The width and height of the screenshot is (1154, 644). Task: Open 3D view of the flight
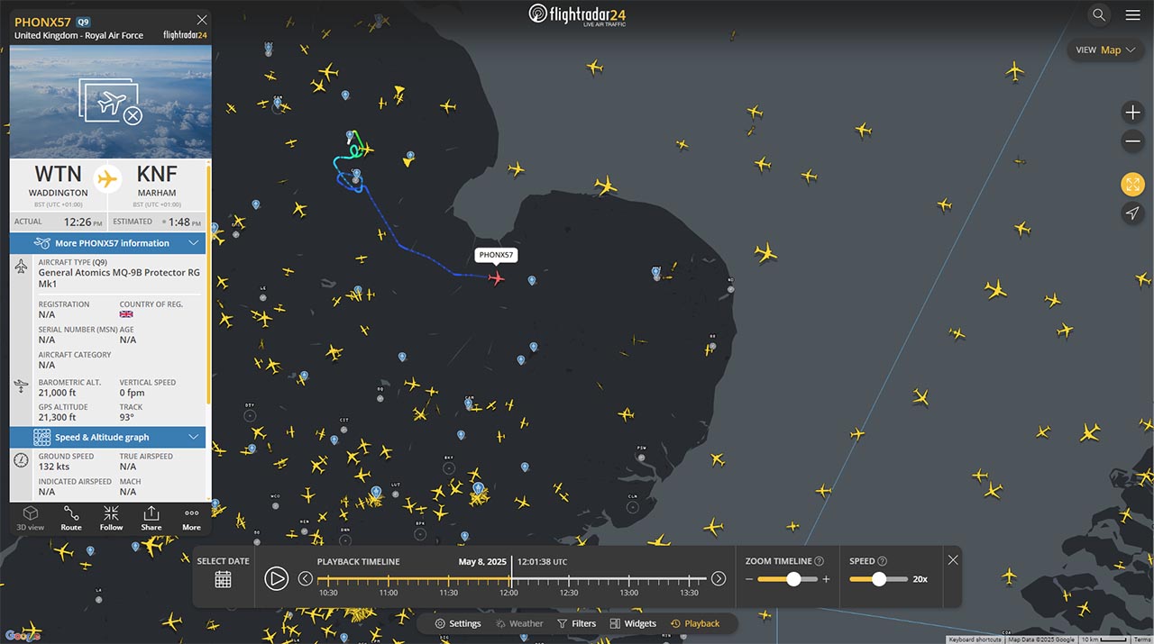point(31,519)
